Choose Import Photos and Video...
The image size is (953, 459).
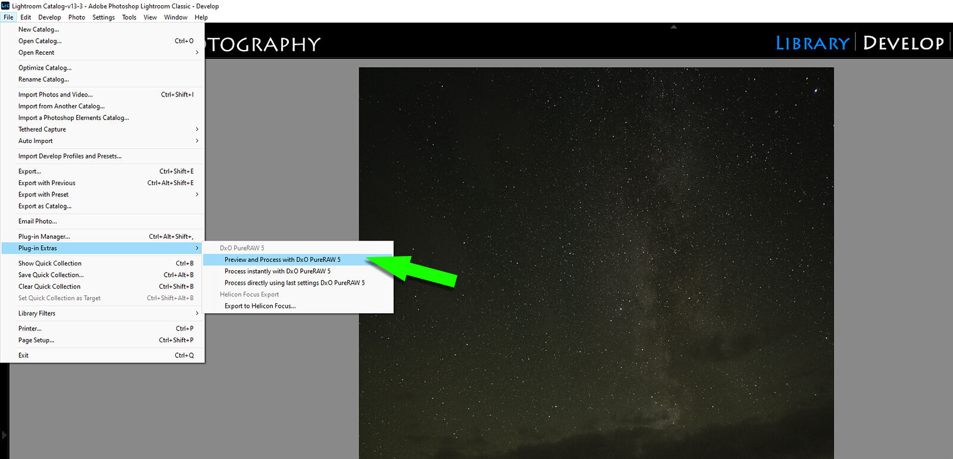pos(102,95)
